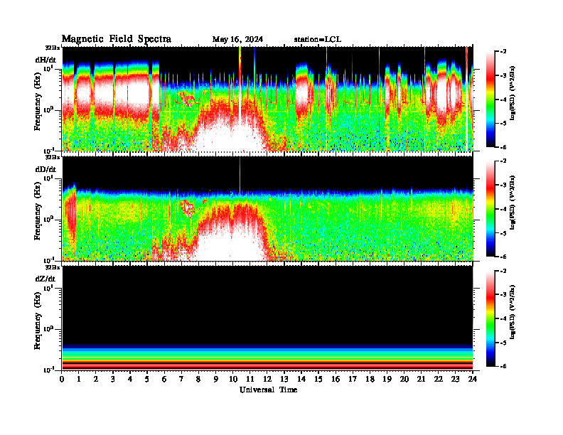Click hour 9 on time axis

[x=216, y=380]
